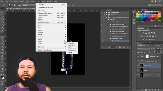Select the Healing Brush tool
Viewport: 163px width, 91px height.
(x=2, y=31)
